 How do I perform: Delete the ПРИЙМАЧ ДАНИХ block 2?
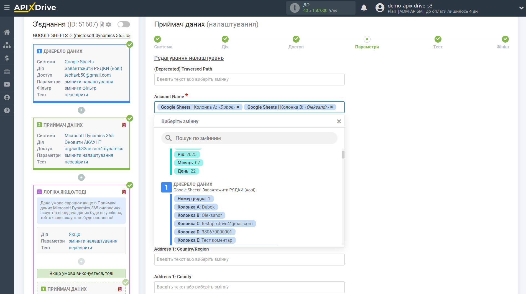[x=124, y=125]
